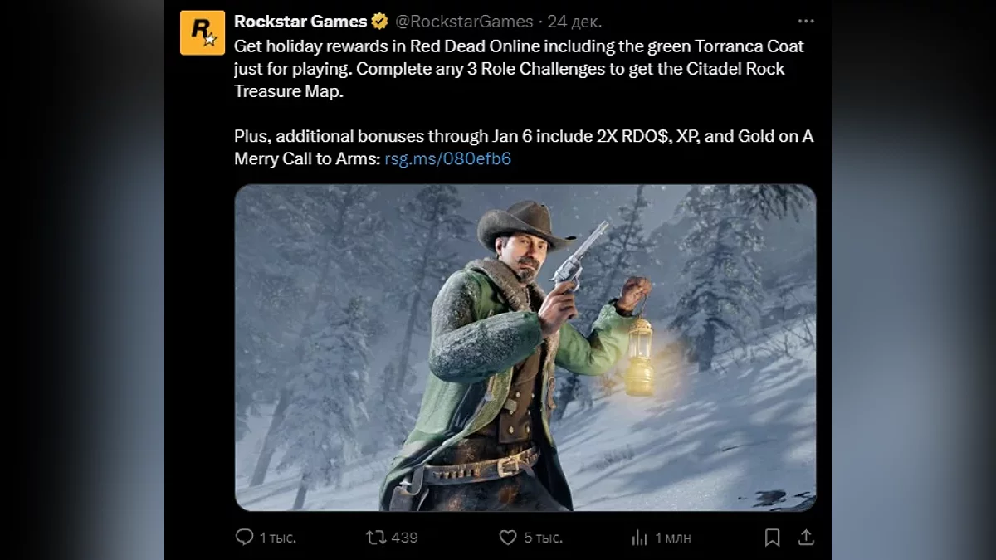The height and width of the screenshot is (560, 996).
Task: Click the 1 млн views count
Action: [673, 538]
